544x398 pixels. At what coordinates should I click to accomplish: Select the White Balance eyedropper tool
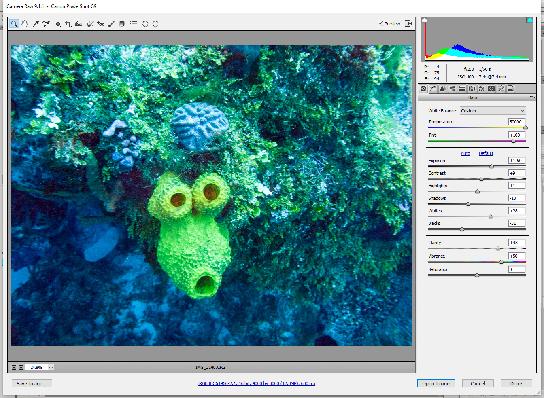(36, 23)
